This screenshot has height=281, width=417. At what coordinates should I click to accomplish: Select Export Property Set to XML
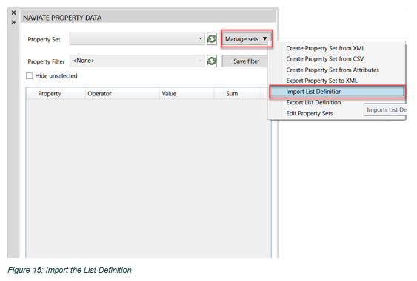click(x=321, y=81)
